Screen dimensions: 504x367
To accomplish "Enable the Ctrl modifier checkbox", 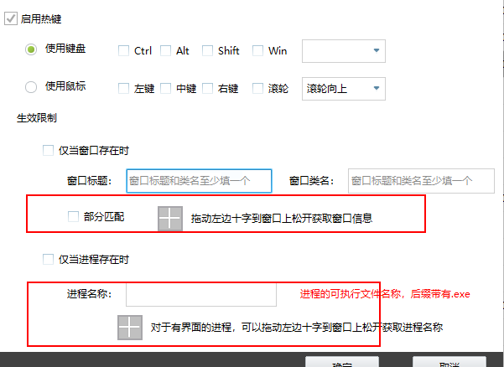I will (124, 51).
